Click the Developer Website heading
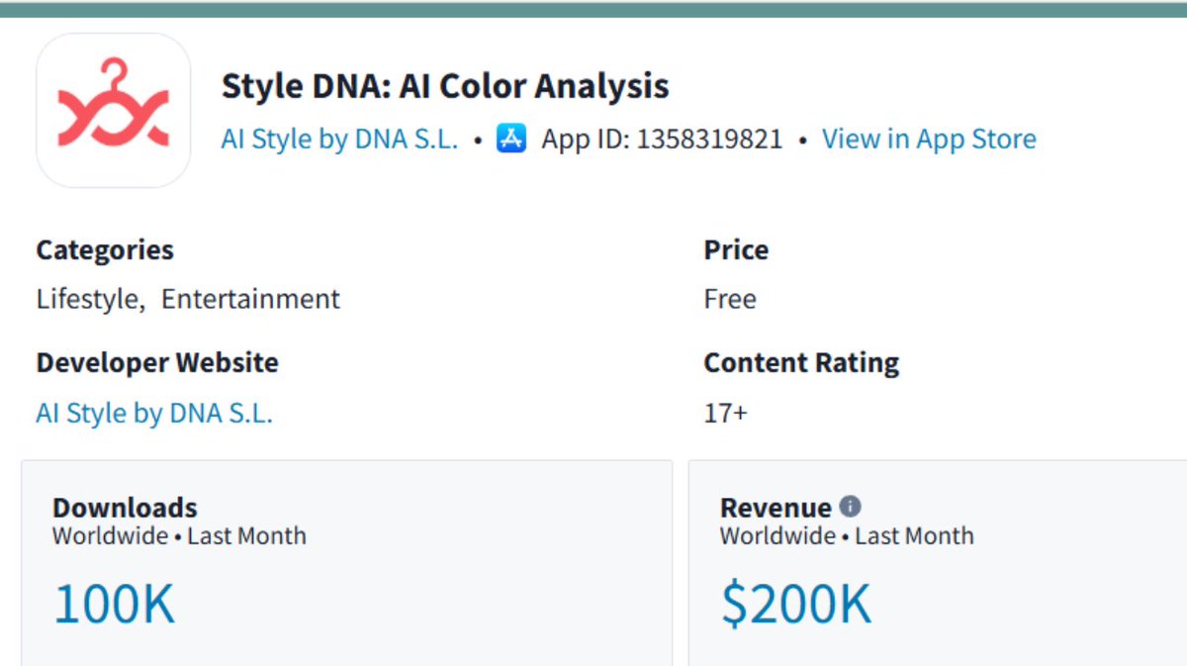 tap(157, 363)
